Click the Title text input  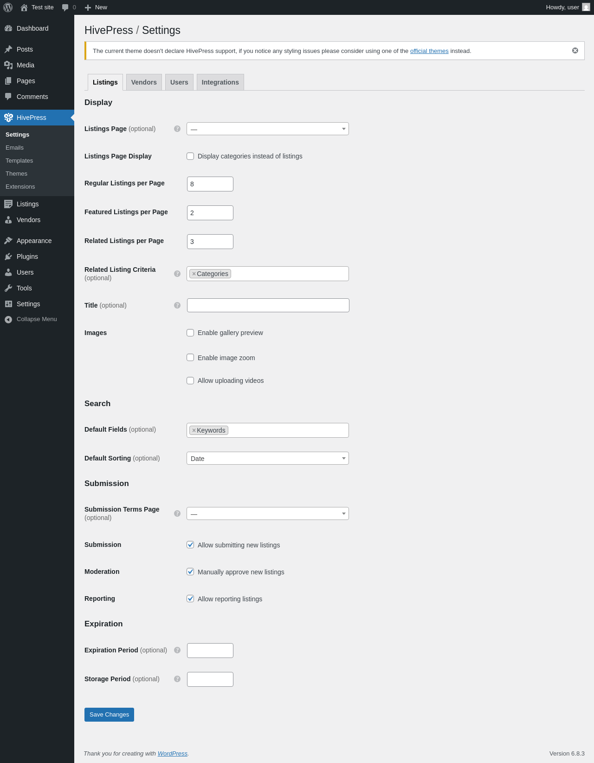pyautogui.click(x=268, y=305)
